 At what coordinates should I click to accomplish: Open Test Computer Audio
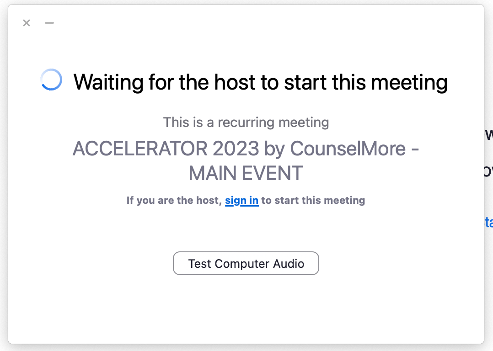[246, 263]
